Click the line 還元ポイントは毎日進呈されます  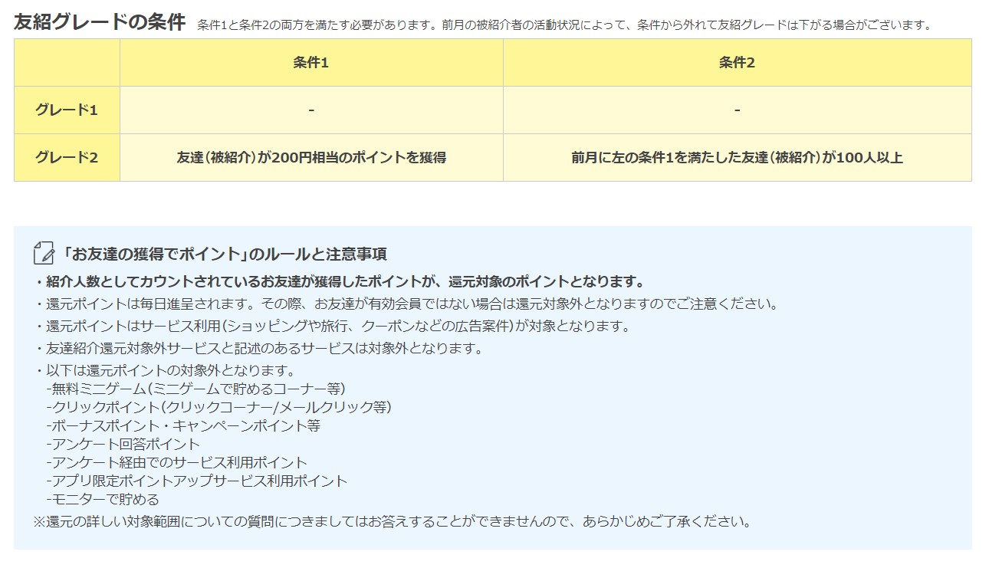406,304
